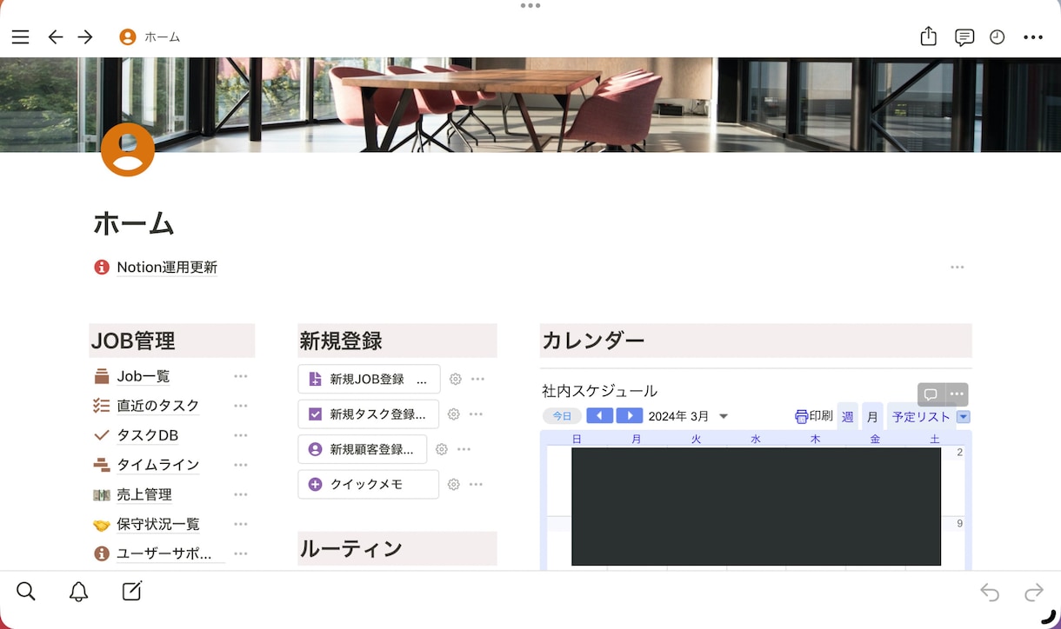Image resolution: width=1061 pixels, height=629 pixels.
Task: Click the undo arrow in bottom bar
Action: tap(990, 593)
